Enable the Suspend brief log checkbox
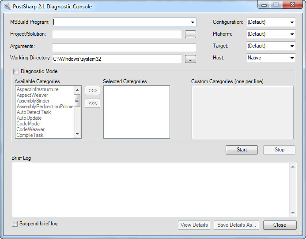Screen dimensions: 306x239 (15, 224)
